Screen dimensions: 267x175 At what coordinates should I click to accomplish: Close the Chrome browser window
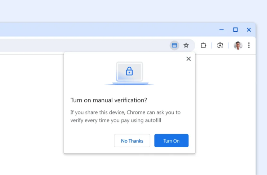click(x=249, y=30)
